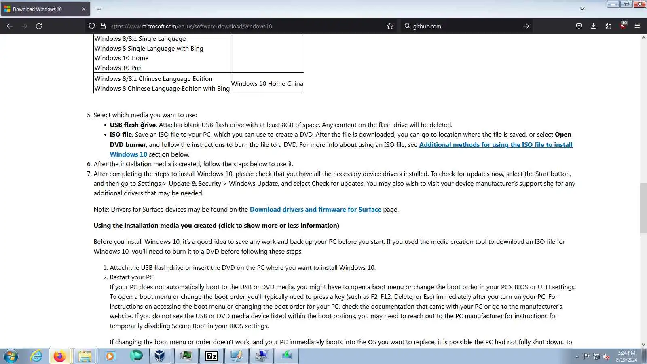647x364 pixels.
Task: Click scrollbar down arrow
Action: click(x=643, y=345)
